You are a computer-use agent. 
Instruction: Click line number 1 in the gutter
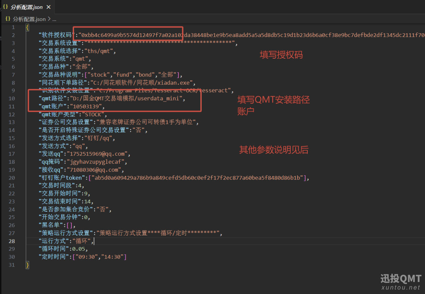pos(13,27)
